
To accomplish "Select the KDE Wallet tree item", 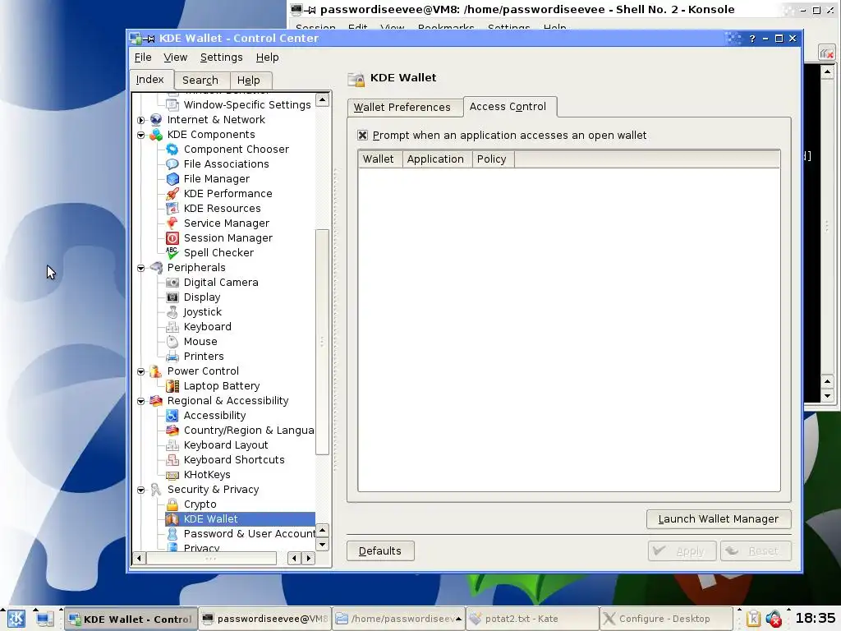I will click(x=241, y=519).
